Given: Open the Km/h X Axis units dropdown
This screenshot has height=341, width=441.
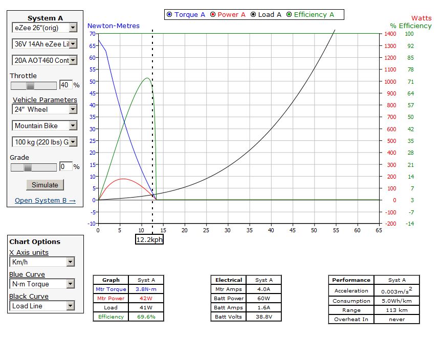Looking at the screenshot, I should (42, 262).
